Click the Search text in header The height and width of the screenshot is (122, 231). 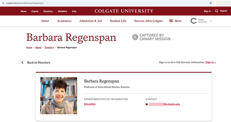click(223, 11)
